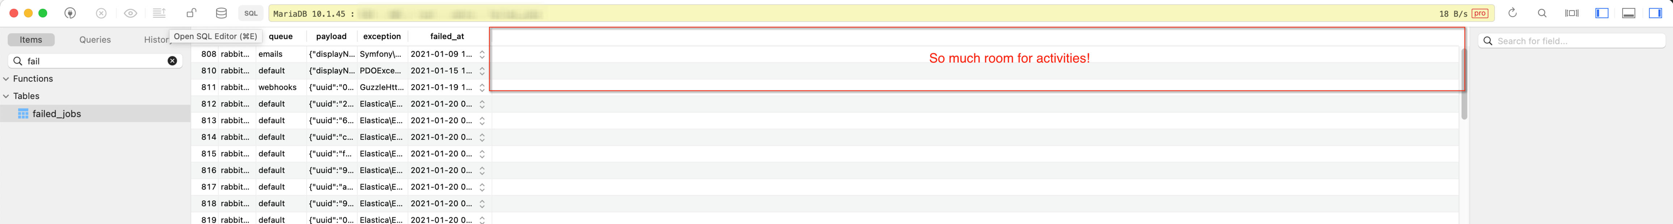
Task: Switch to the Queries tab
Action: pos(95,39)
